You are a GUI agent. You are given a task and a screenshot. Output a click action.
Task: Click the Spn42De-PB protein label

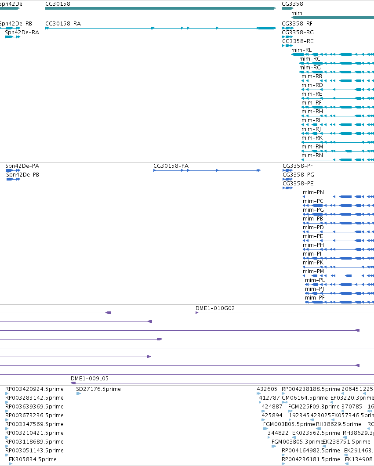(22, 175)
